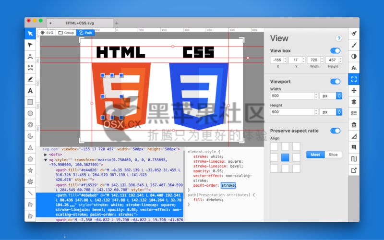The image size is (384, 240).
Task: Open the Viewport Width unit dropdown
Action: click(331, 96)
